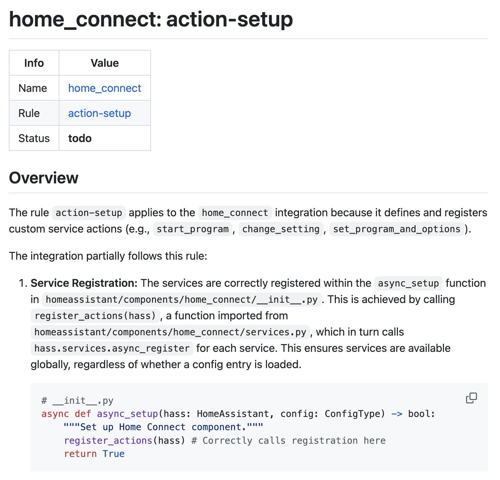500x480 pixels.
Task: Open the action-setup rule link
Action: pos(99,113)
